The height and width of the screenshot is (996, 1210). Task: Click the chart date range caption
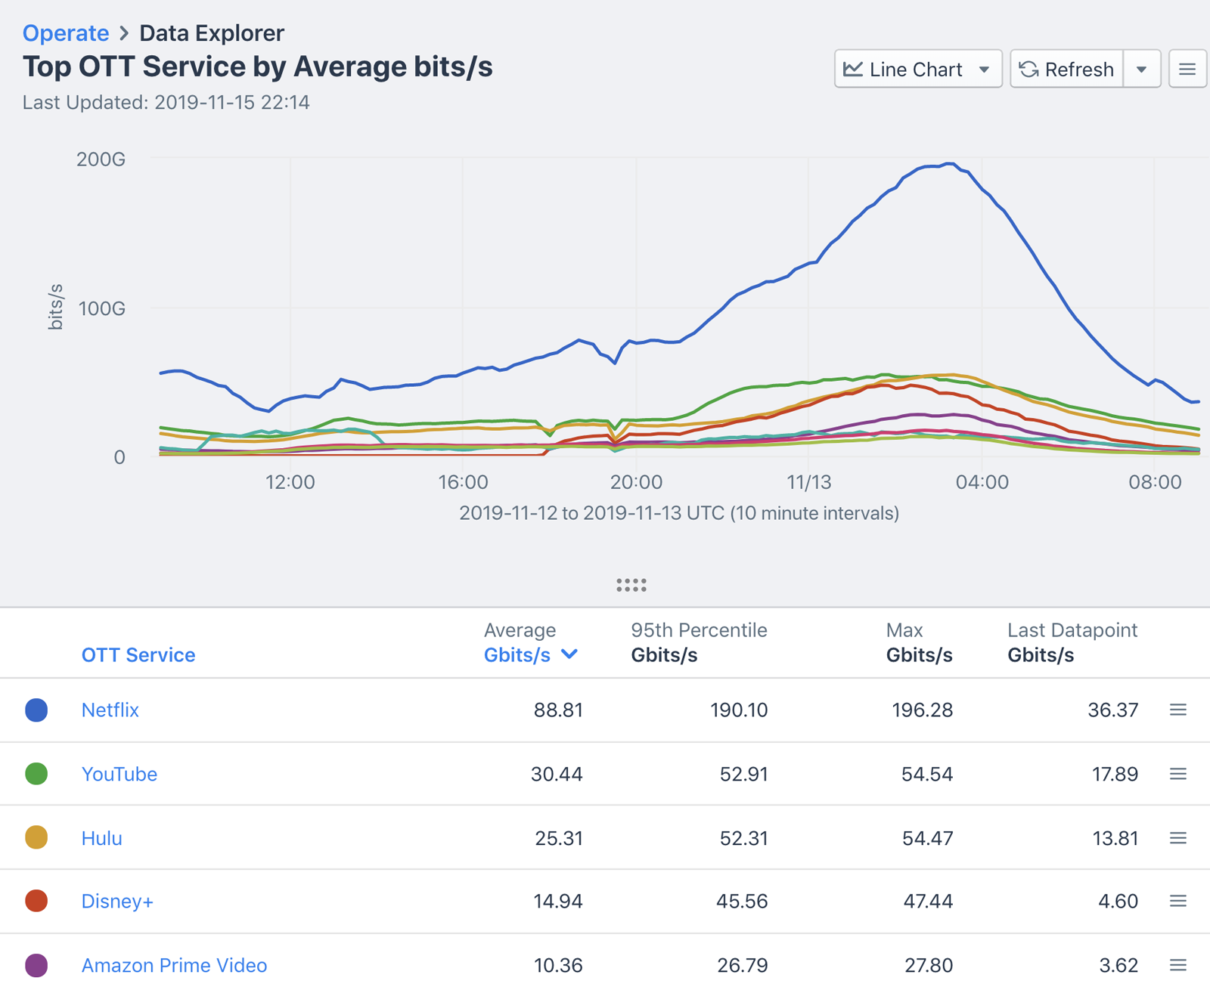coord(679,513)
